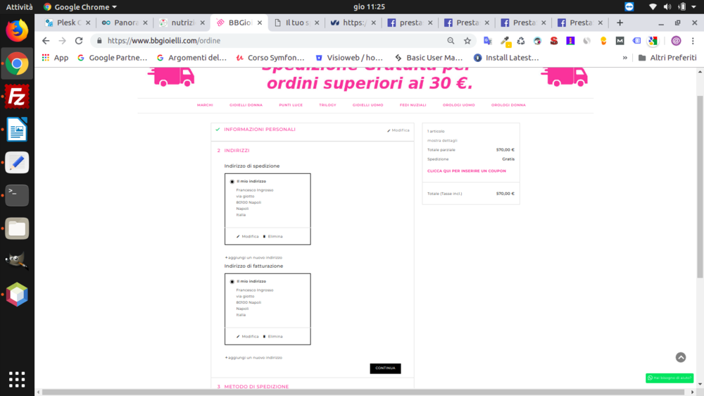This screenshot has height=396, width=704.
Task: Open the text editor dock icon
Action: [17, 163]
